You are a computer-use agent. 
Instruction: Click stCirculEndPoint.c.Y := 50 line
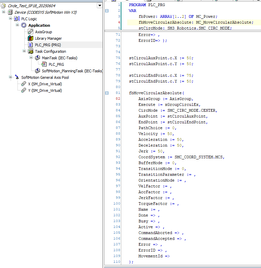click(161, 81)
